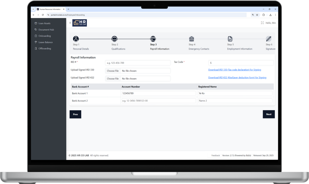Toggle the hamburger sidebar menu icon
Image resolution: width=309 pixels, height=184 pixels.
coord(70,23)
